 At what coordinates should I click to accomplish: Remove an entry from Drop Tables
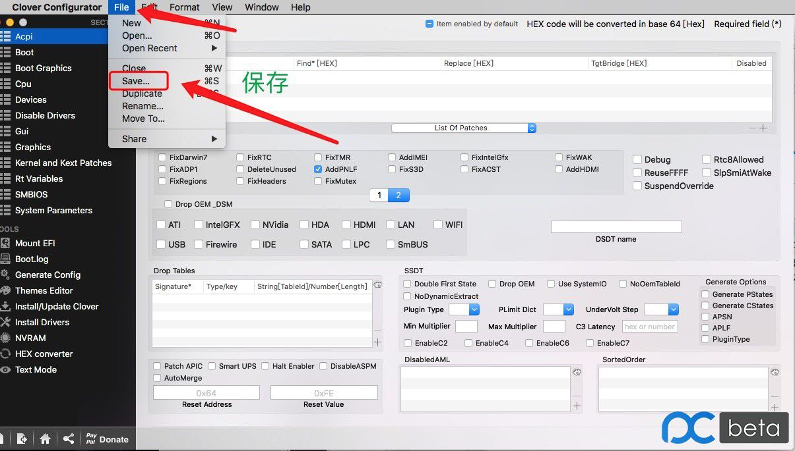(x=377, y=331)
